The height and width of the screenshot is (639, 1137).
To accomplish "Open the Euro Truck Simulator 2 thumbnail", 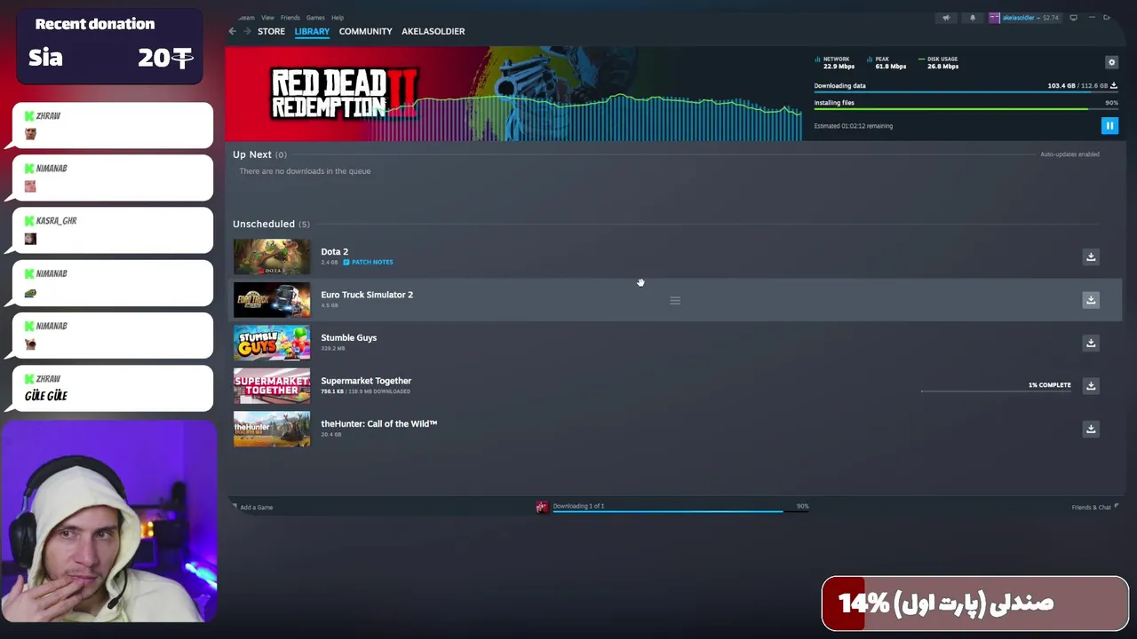I will [272, 300].
